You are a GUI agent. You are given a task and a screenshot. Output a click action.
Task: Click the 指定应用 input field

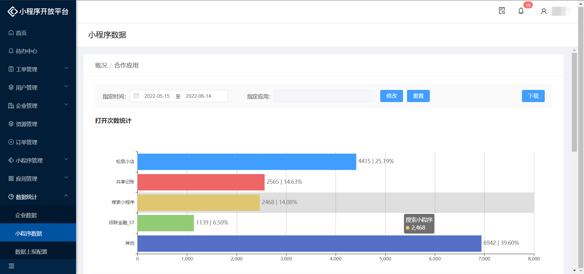click(x=323, y=96)
